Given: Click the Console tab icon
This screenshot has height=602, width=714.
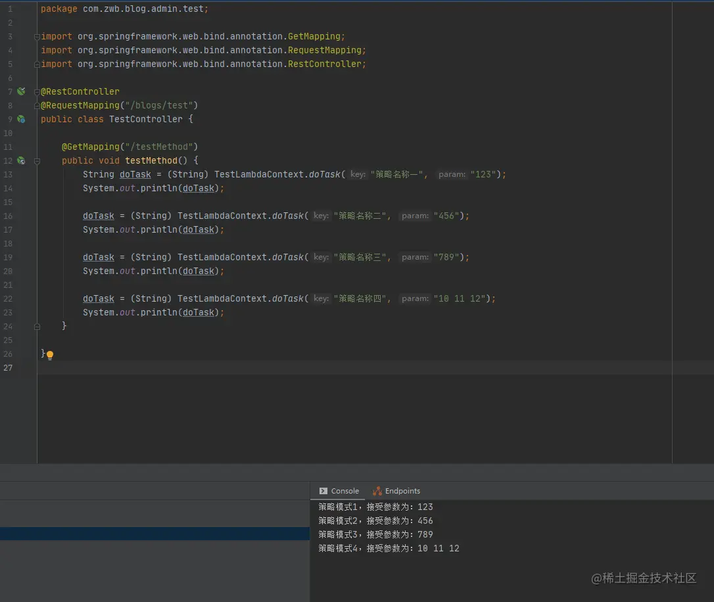Looking at the screenshot, I should [x=323, y=491].
